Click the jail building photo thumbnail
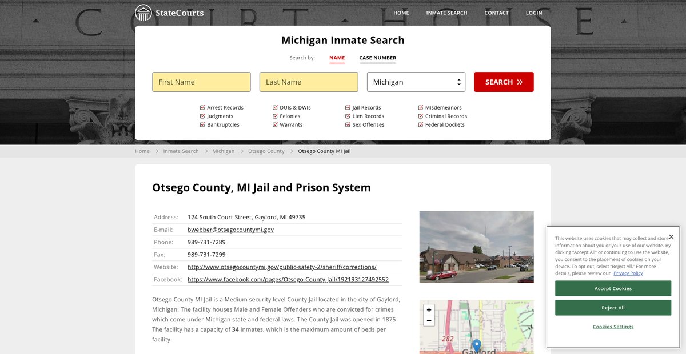Viewport: 686px width, 354px height. pyautogui.click(x=476, y=247)
